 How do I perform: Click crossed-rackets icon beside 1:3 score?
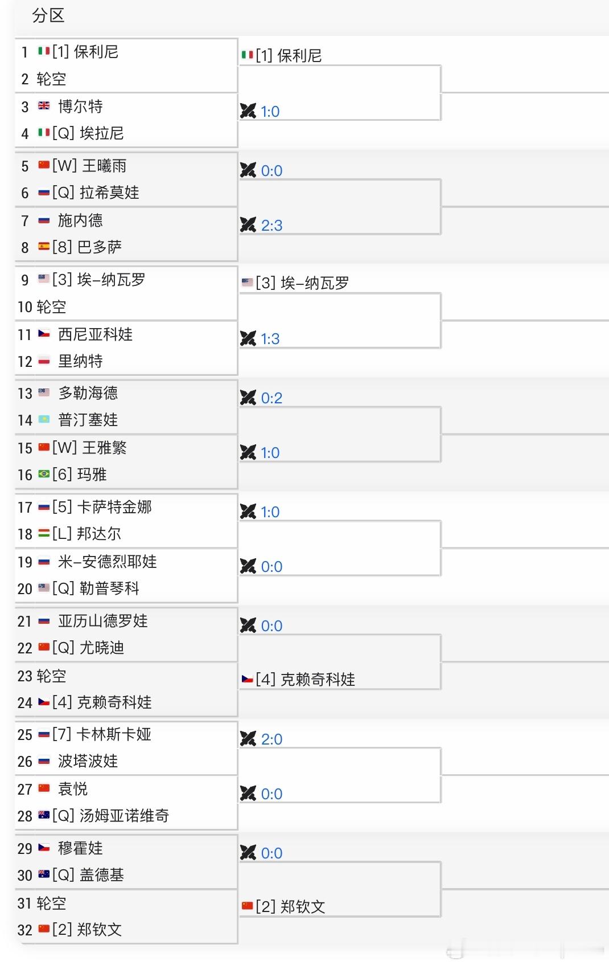tap(248, 339)
